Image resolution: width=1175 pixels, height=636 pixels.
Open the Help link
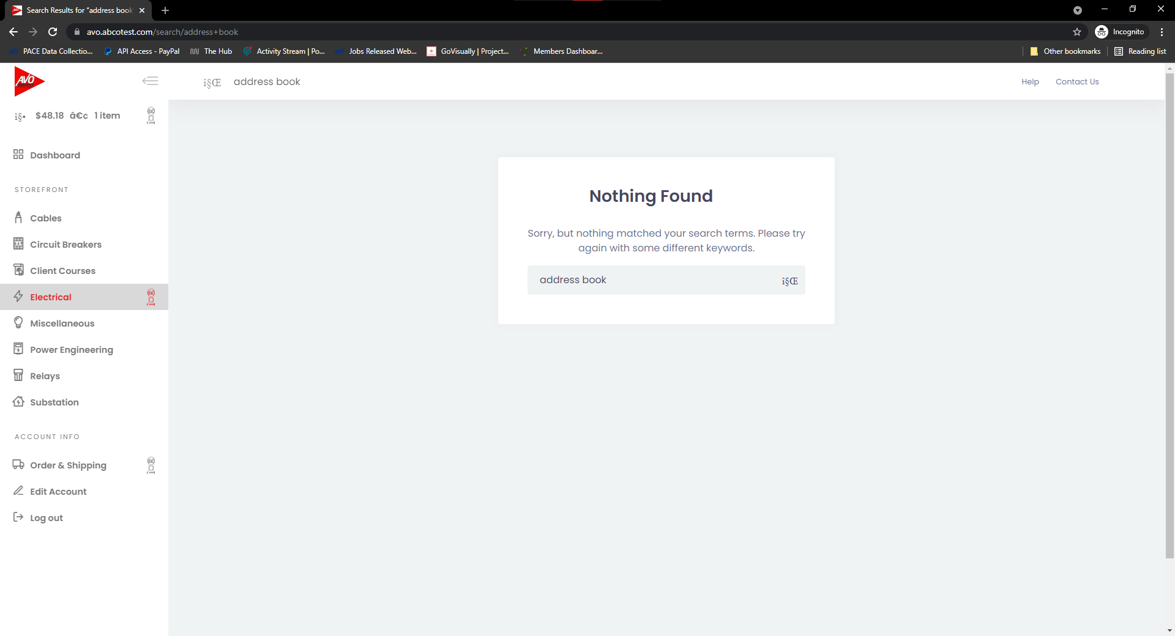[1030, 82]
